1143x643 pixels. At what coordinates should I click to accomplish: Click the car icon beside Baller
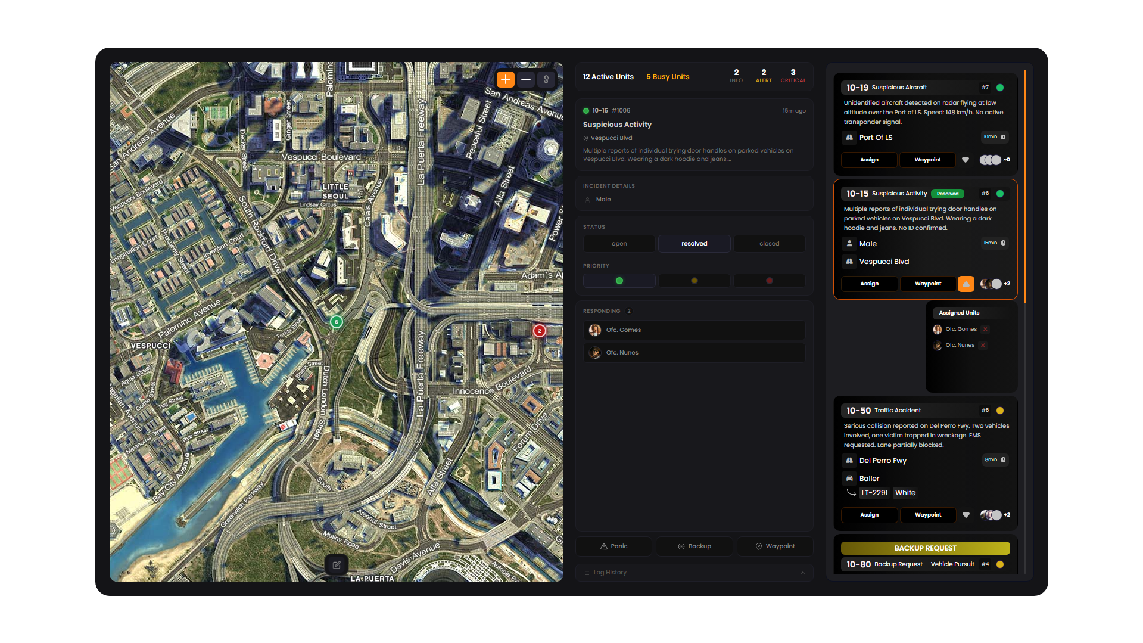849,479
